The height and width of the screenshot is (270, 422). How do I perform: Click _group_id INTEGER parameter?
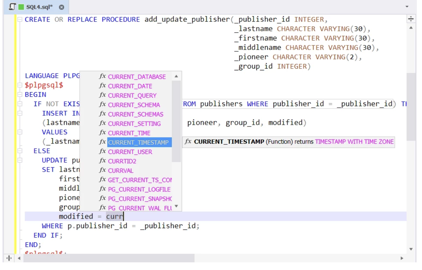[x=272, y=66]
